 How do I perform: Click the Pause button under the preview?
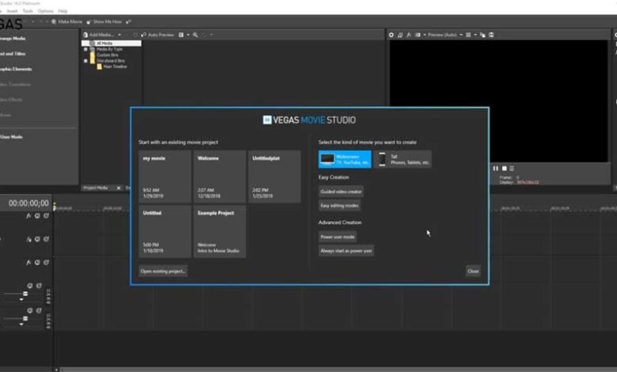496,168
